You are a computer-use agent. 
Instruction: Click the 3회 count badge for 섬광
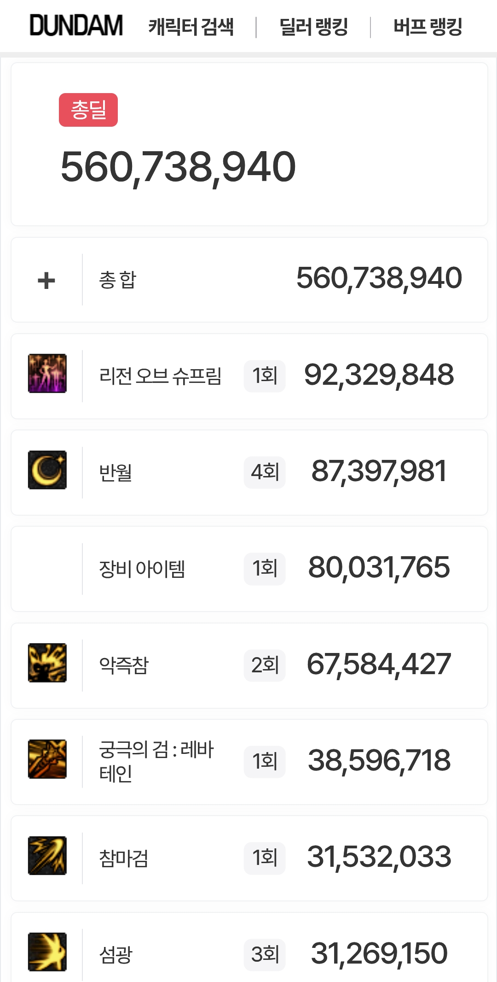[265, 954]
